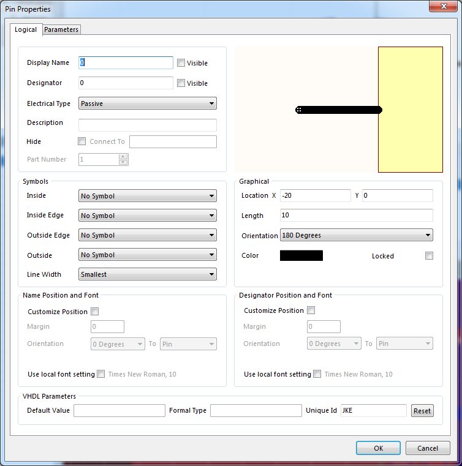This screenshot has height=466, width=462.
Task: Open the Outside Edge symbol dropdown
Action: [148, 235]
